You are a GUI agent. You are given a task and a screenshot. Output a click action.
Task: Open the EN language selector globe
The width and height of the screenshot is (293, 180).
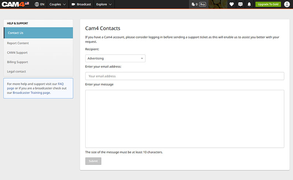[x=40, y=4]
